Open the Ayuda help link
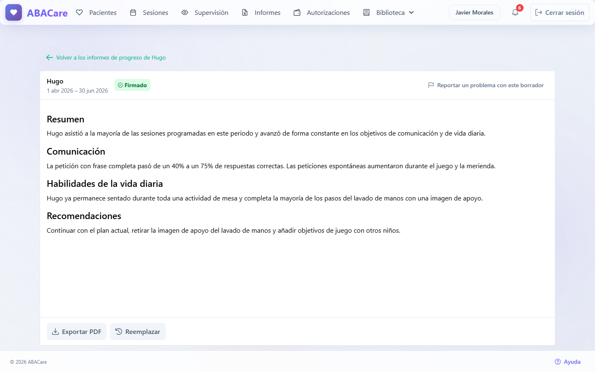Image resolution: width=595 pixels, height=372 pixels. pos(568,362)
